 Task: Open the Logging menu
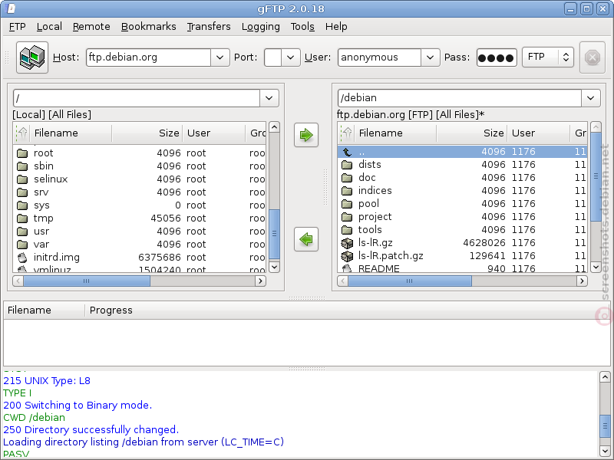coord(261,27)
